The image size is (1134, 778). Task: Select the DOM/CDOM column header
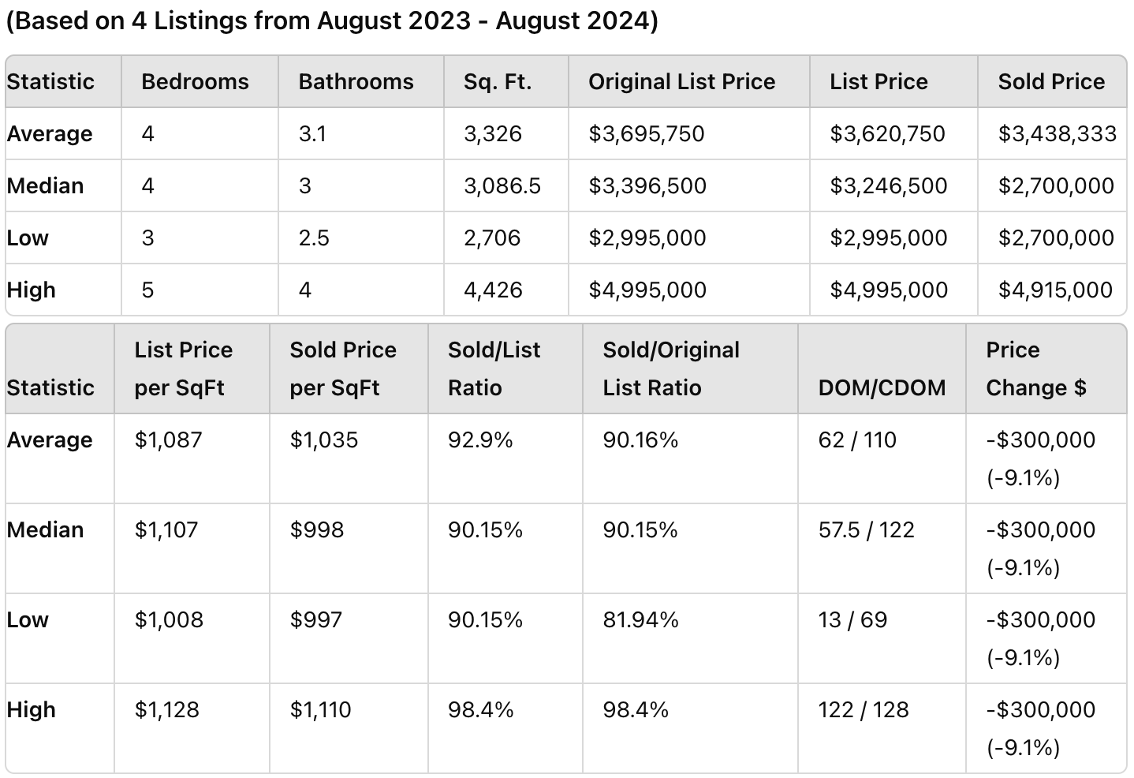click(882, 387)
